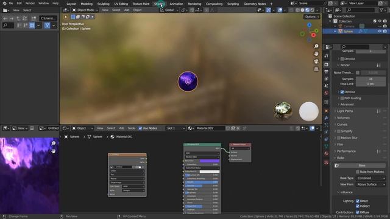This screenshot has width=390, height=219.
Task: Enable the Simplify checkbox
Action: (x=339, y=131)
